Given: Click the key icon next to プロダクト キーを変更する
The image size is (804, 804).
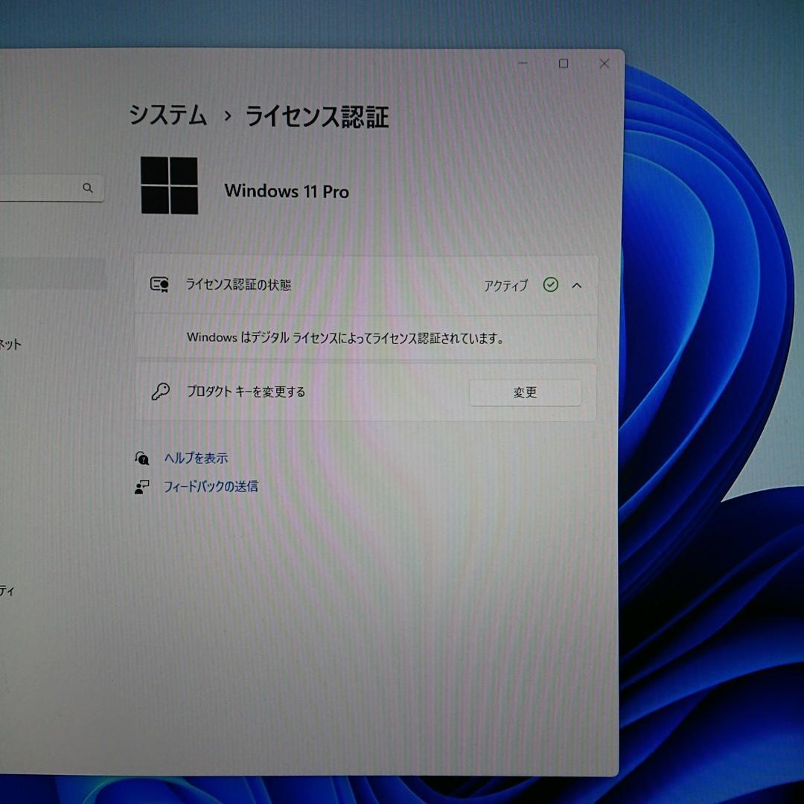Looking at the screenshot, I should click(160, 391).
